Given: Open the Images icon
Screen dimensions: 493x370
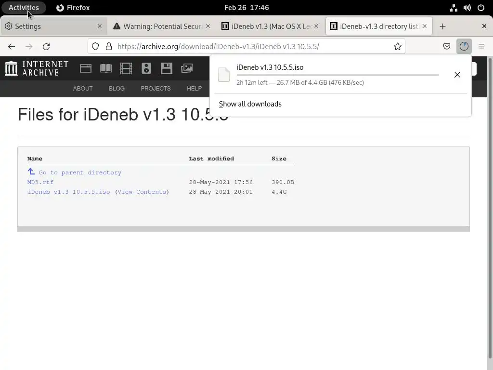Looking at the screenshot, I should tap(187, 68).
